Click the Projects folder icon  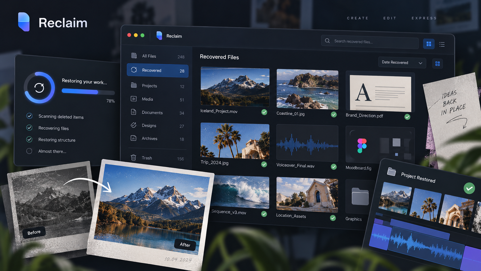pos(134,85)
